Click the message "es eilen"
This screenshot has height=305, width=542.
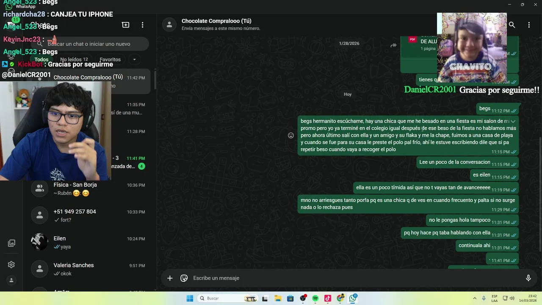coord(494,175)
